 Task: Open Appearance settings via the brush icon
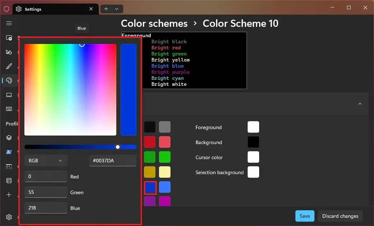pos(9,66)
